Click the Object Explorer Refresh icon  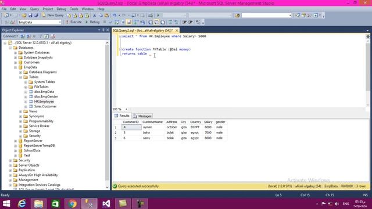(x=46, y=36)
